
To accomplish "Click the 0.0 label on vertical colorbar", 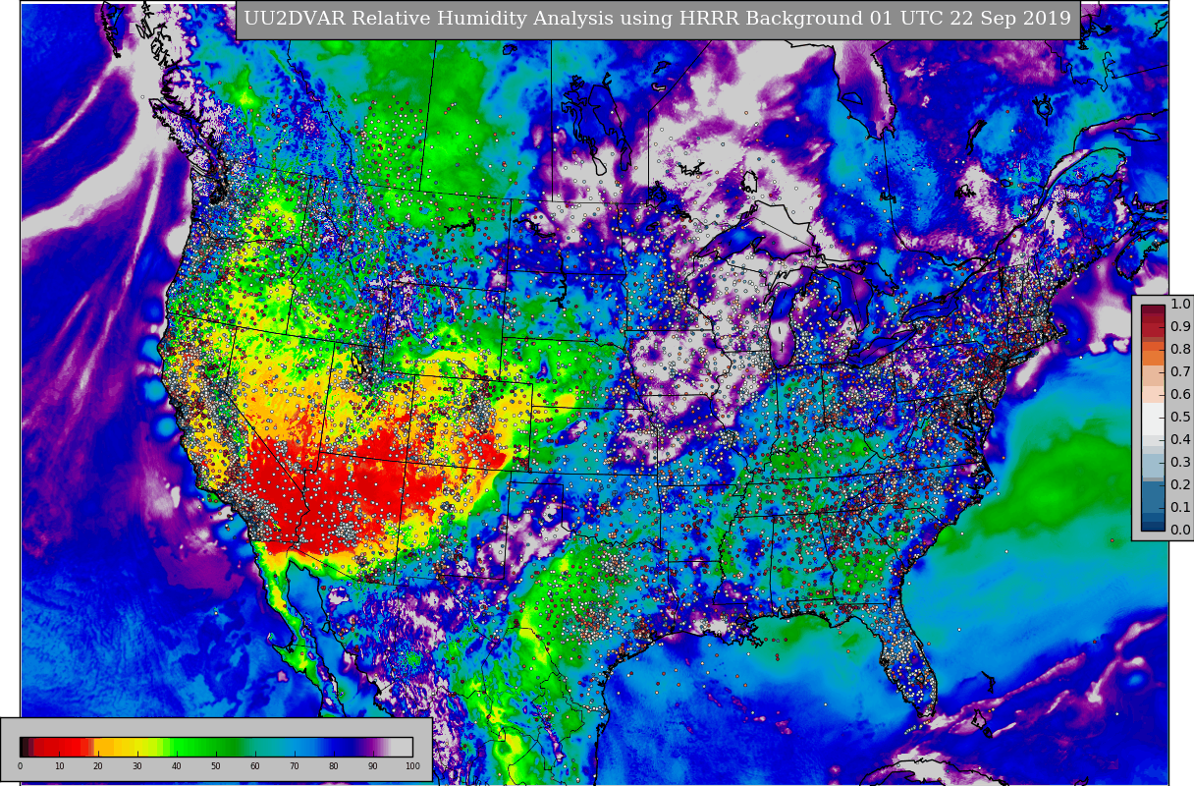I will click(x=1180, y=531).
